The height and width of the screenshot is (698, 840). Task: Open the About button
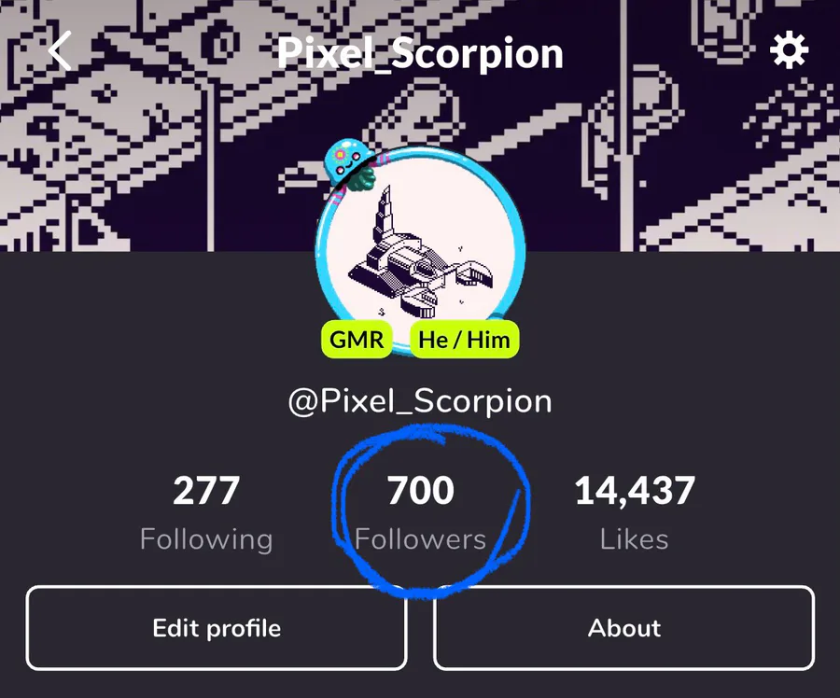(624, 628)
